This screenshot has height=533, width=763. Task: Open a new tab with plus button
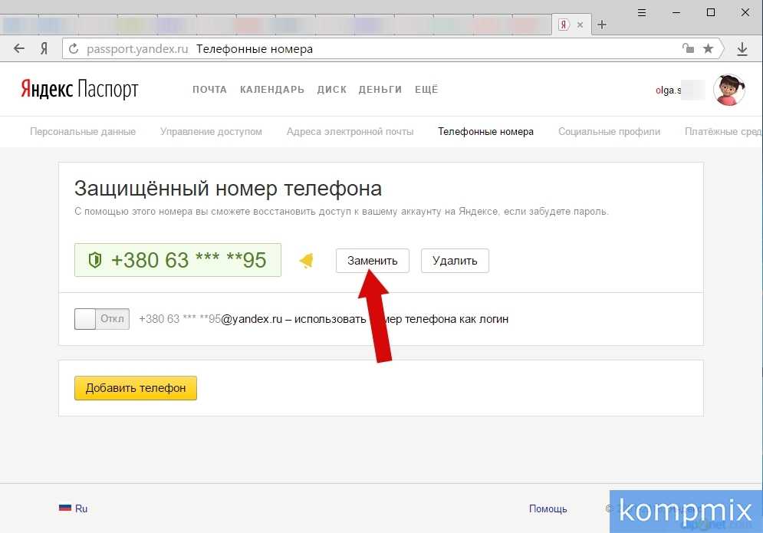[x=602, y=25]
